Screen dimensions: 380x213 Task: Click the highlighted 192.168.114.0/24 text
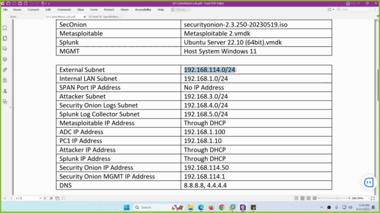(x=210, y=70)
